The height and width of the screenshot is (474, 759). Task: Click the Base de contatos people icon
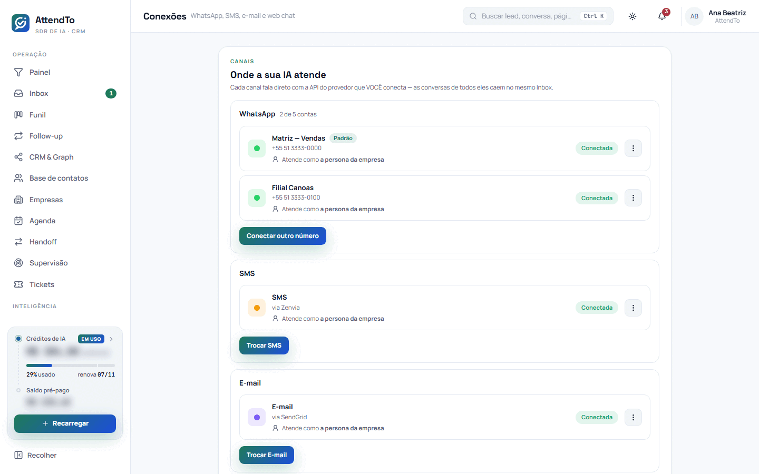click(18, 178)
